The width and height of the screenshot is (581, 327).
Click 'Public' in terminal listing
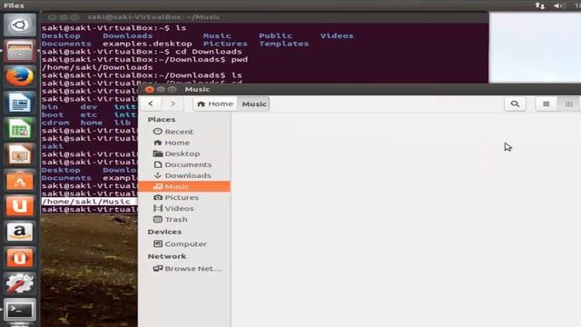point(276,36)
